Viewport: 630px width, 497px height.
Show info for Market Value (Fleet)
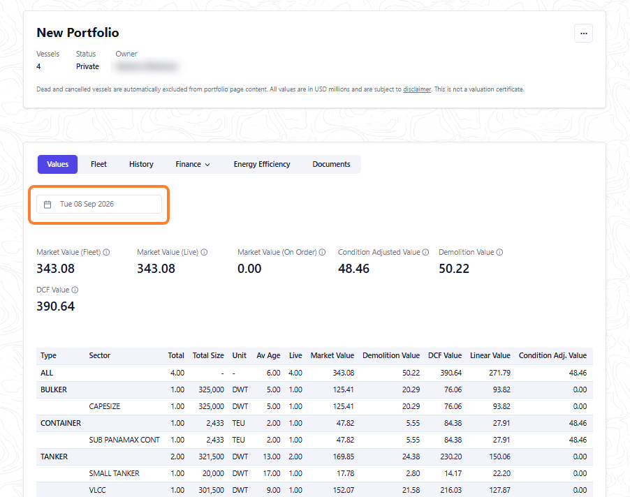106,252
